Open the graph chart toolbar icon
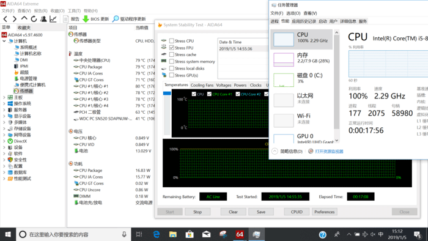 coord(53,19)
